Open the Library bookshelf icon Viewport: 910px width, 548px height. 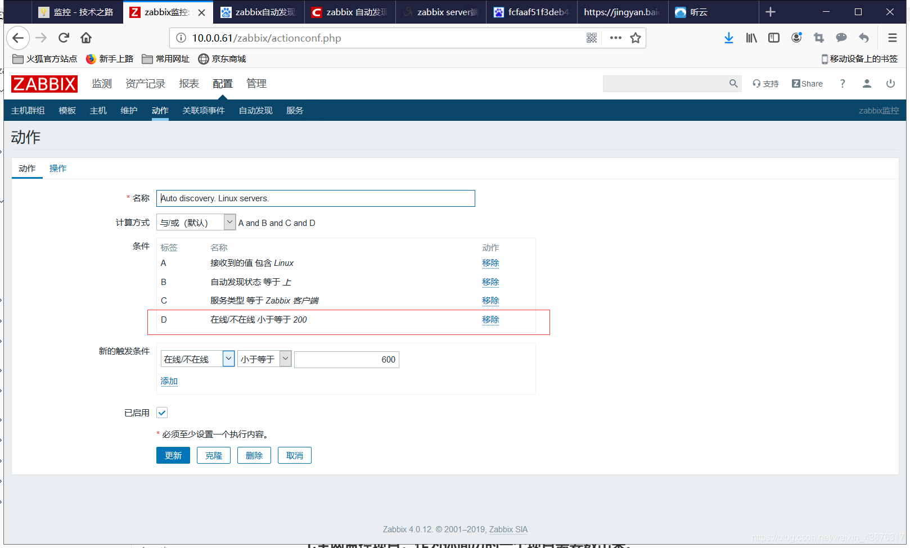(751, 38)
